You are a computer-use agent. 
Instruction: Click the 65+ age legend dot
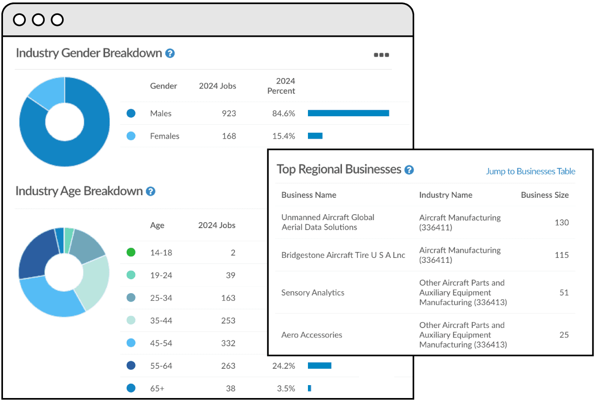131,388
